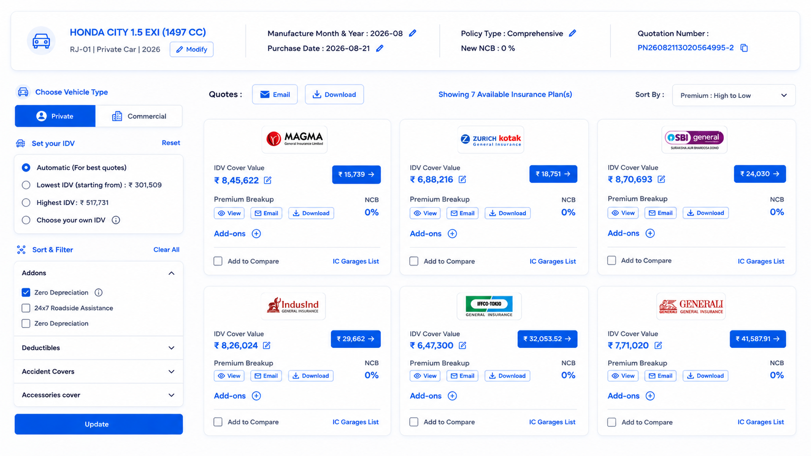The width and height of the screenshot is (811, 456).
Task: Download the SBI General premium breakup
Action: (x=706, y=213)
